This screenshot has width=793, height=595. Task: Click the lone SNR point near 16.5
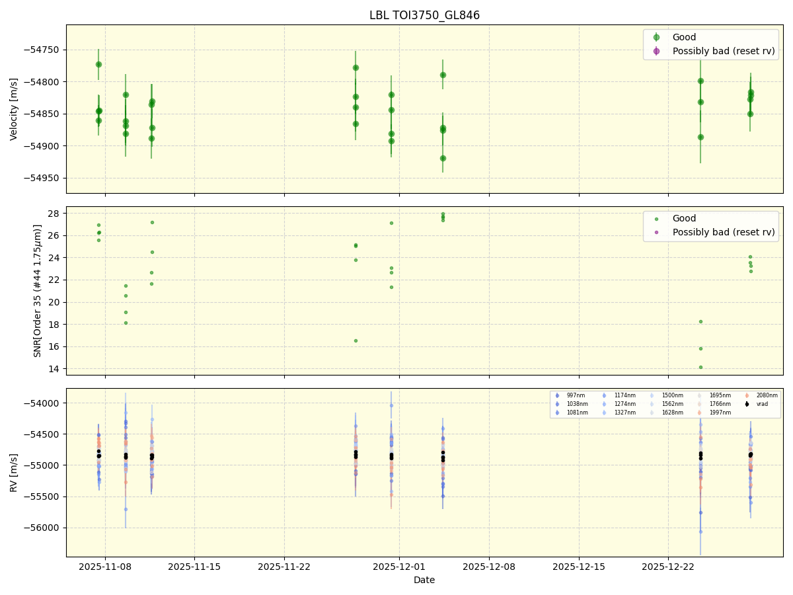(x=356, y=340)
